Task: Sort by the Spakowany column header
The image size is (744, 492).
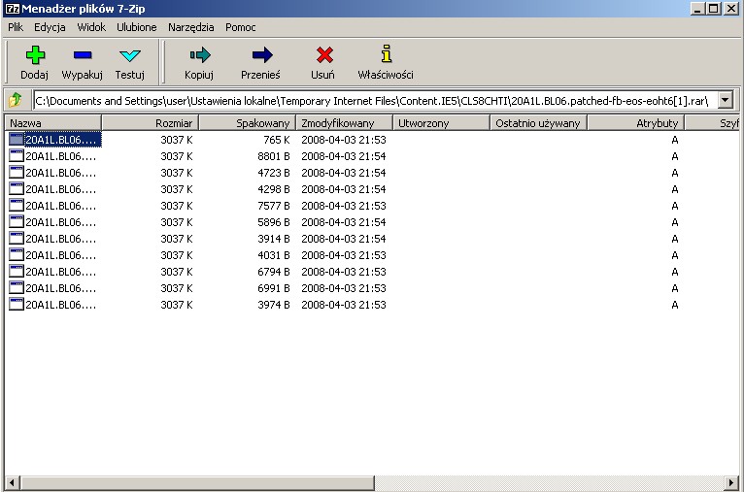Action: [248, 123]
